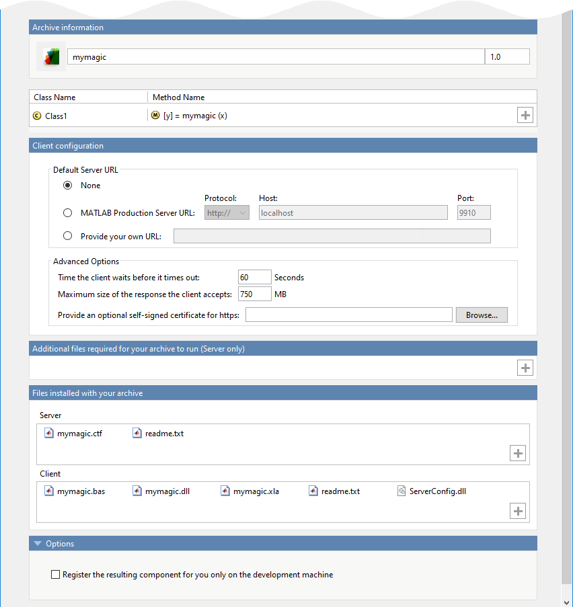
Task: Click the self-signed certificate path field
Action: click(348, 315)
